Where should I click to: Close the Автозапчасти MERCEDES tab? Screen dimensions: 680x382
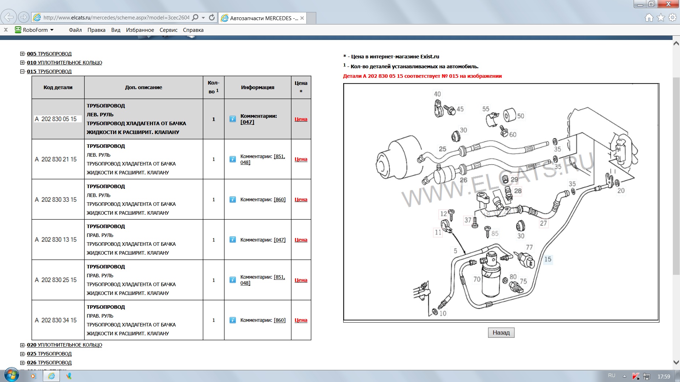[302, 18]
